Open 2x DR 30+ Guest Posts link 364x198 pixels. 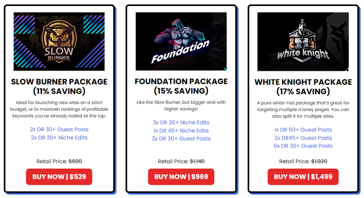(59, 130)
